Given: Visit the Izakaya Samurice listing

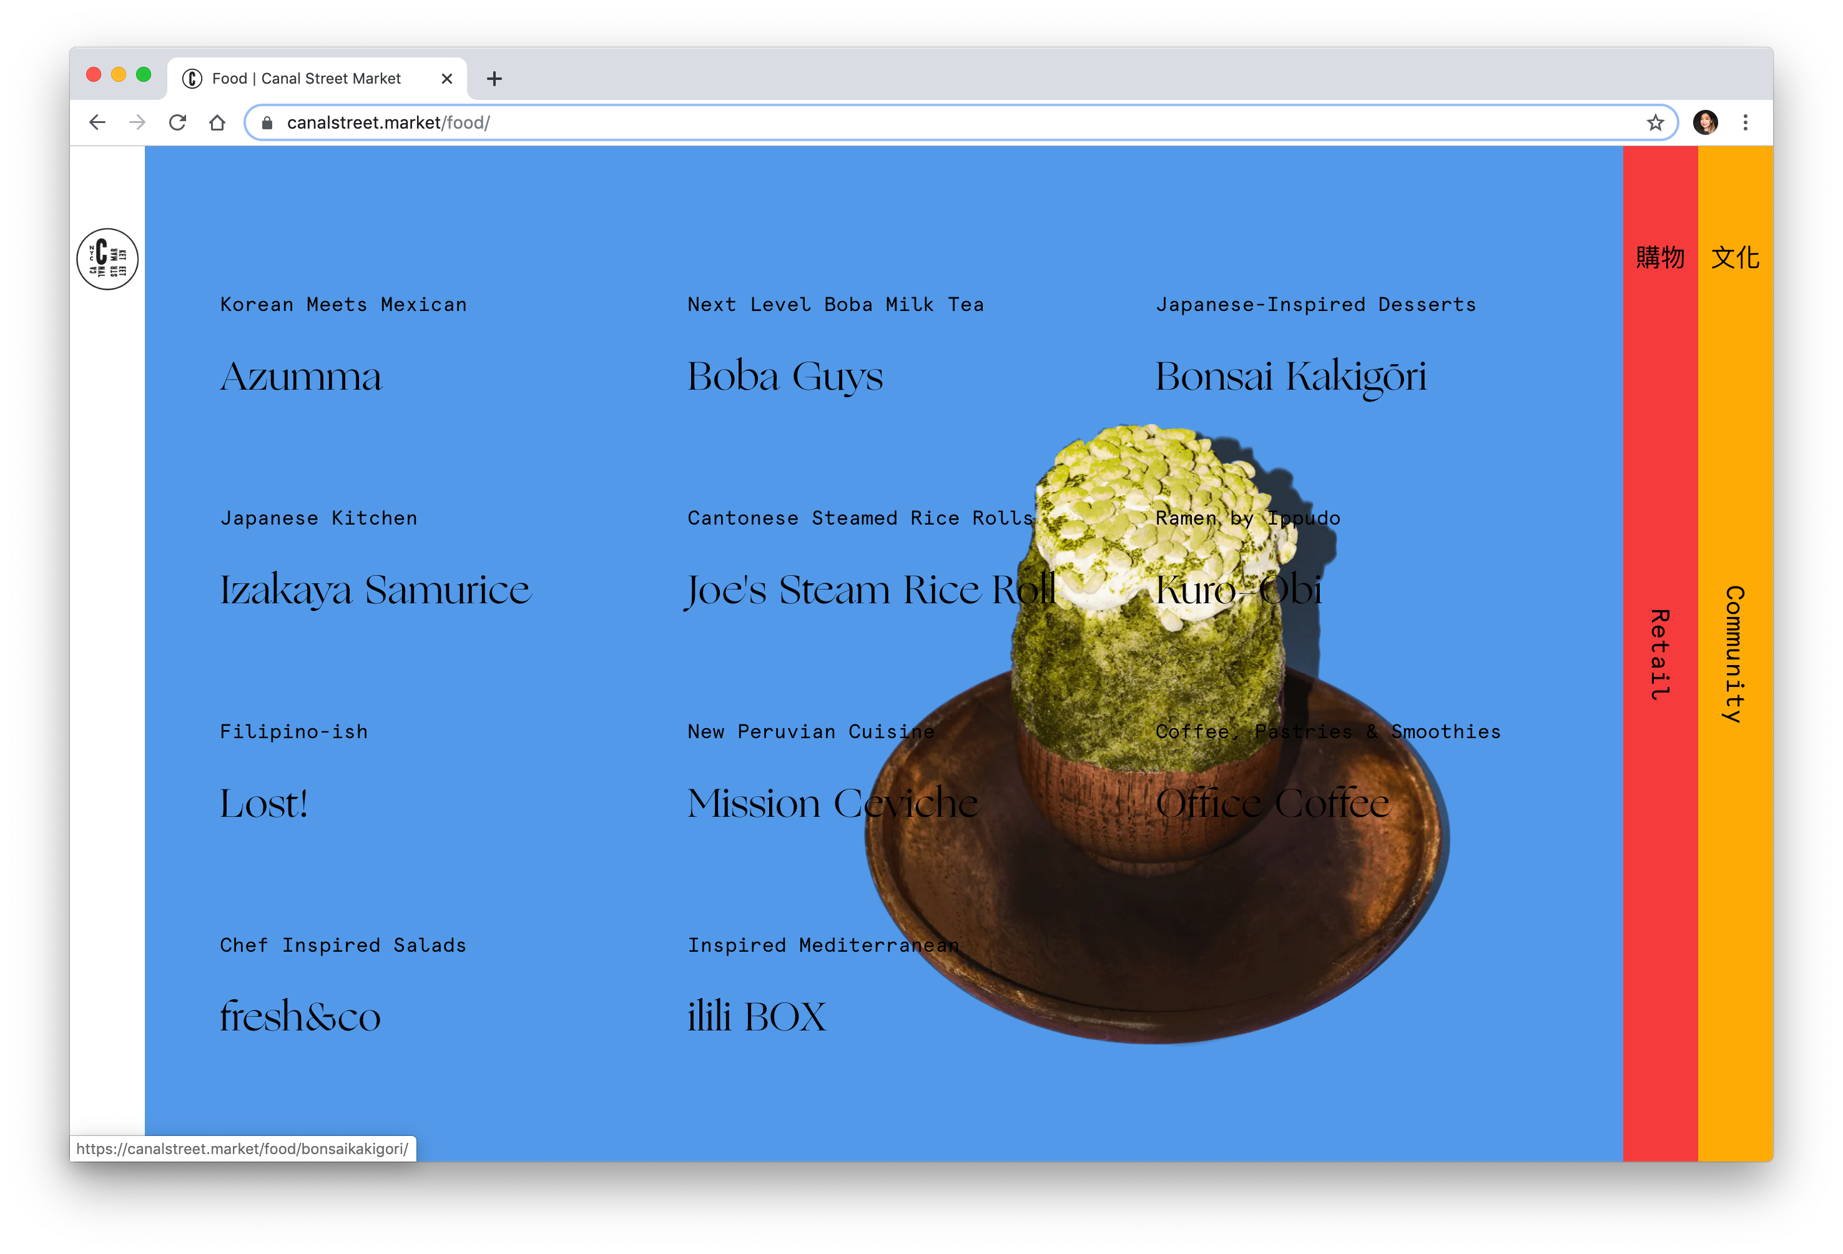Looking at the screenshot, I should [375, 590].
